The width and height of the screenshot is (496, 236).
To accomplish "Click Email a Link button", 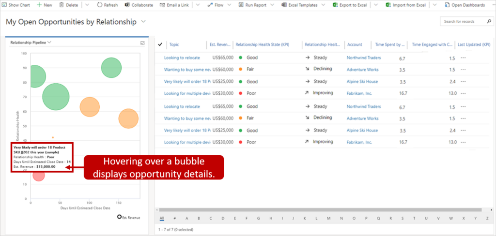I will pos(174,5).
